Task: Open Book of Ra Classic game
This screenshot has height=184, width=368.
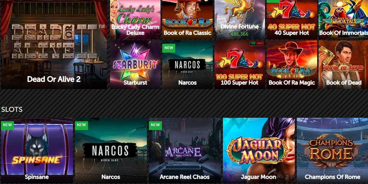Action: [188, 20]
